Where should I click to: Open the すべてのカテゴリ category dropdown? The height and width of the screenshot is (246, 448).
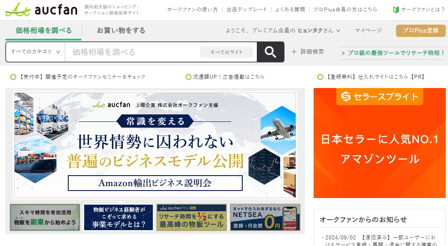tap(35, 52)
